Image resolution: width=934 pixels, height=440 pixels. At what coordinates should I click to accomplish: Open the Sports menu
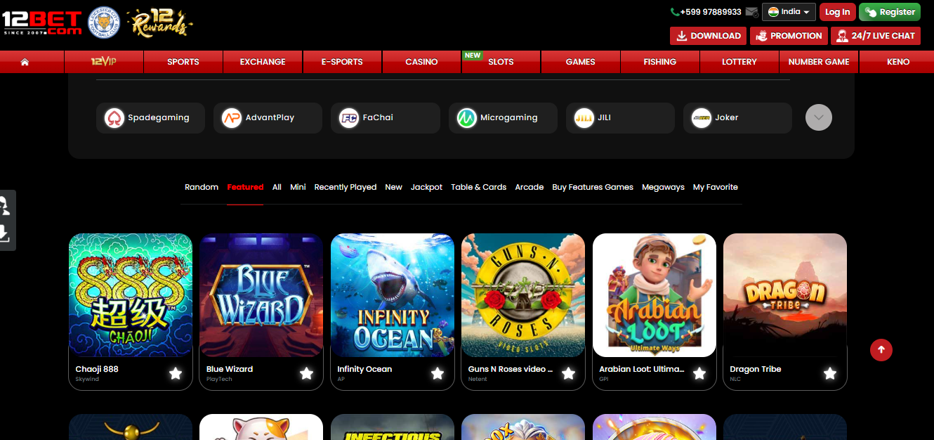(x=183, y=62)
